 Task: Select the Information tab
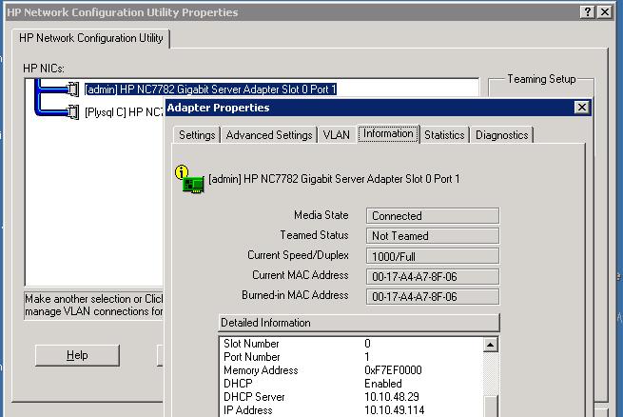coord(388,134)
